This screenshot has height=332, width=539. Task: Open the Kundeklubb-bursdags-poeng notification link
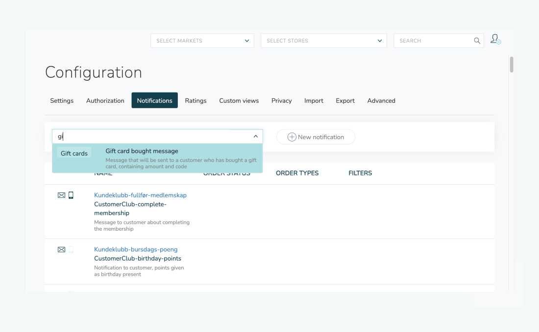[136, 250]
